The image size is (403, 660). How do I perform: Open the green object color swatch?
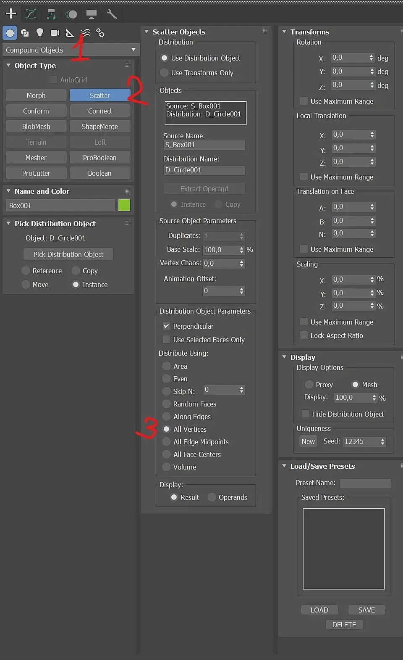tap(124, 206)
